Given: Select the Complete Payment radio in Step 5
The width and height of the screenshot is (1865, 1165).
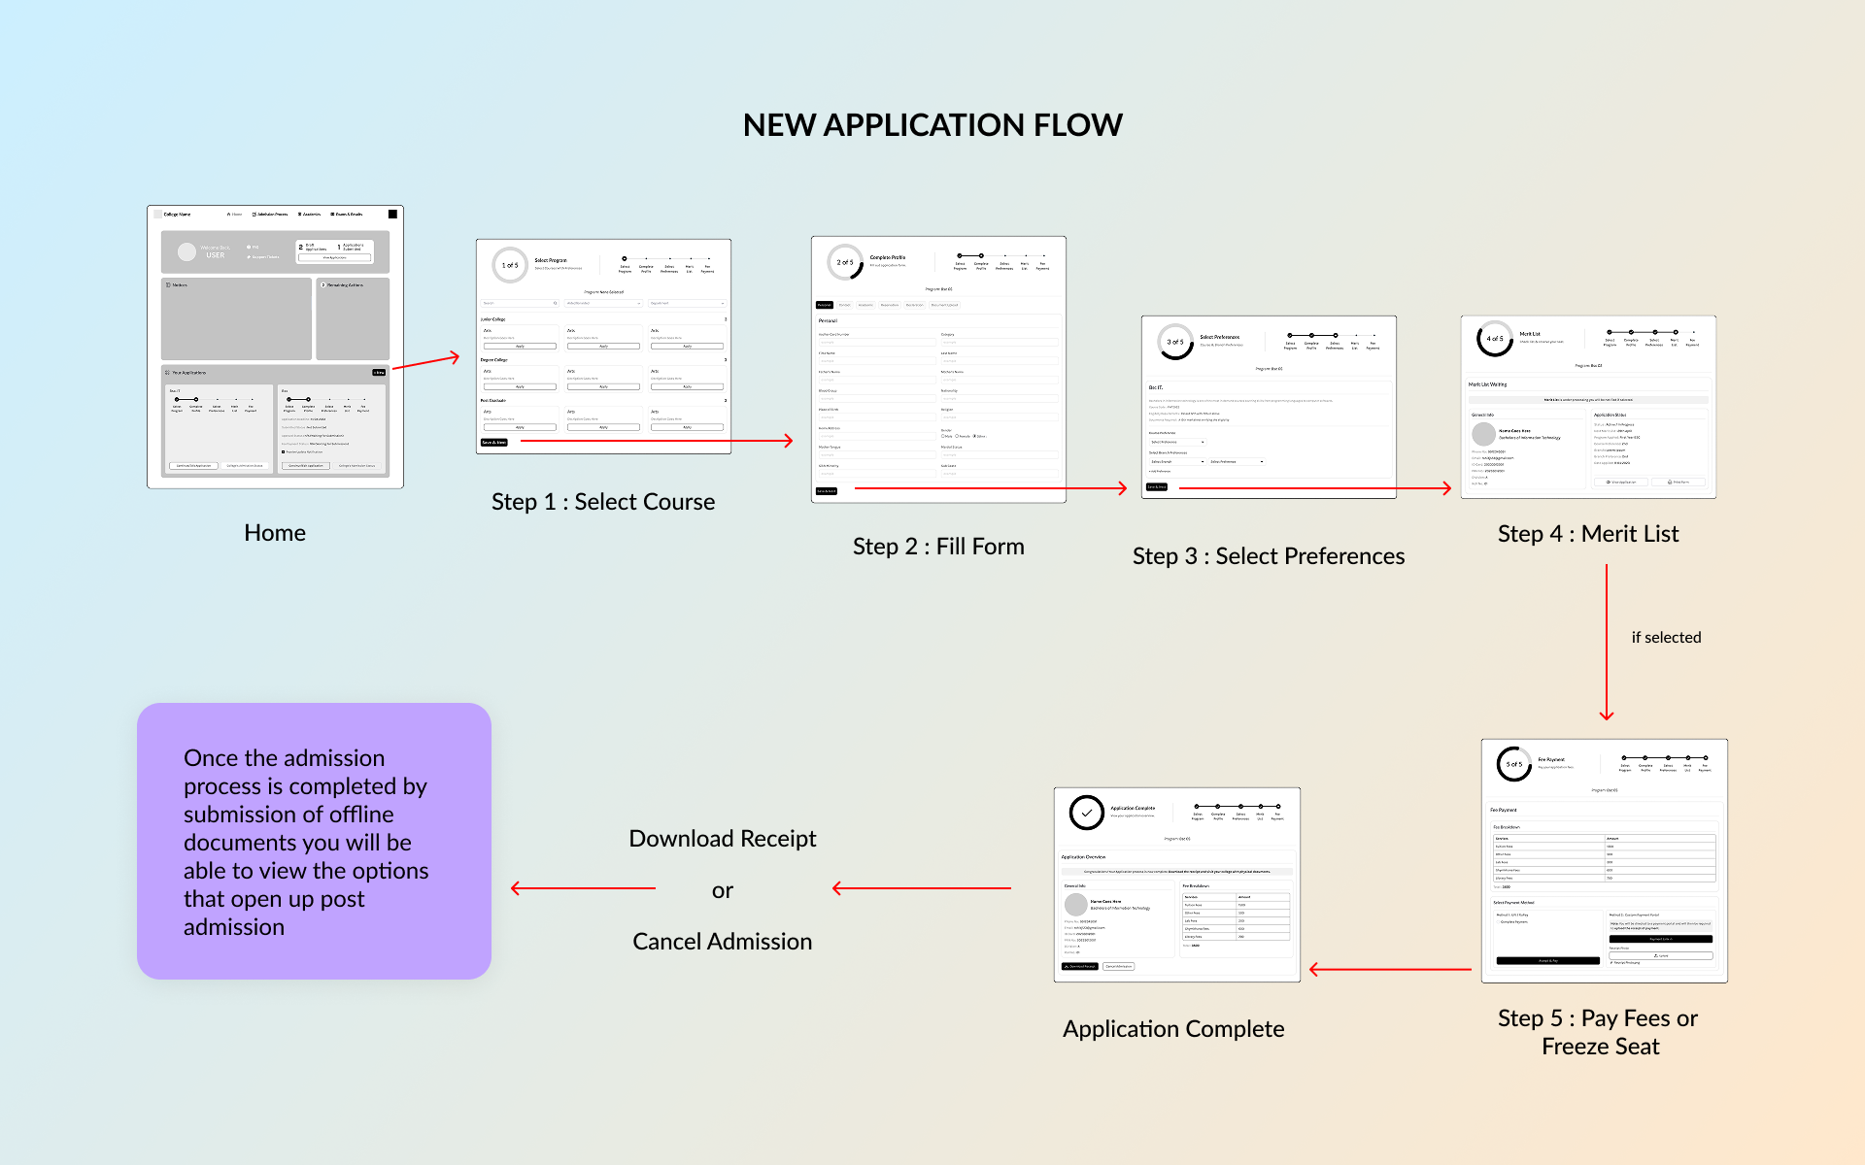Looking at the screenshot, I should click(1499, 922).
